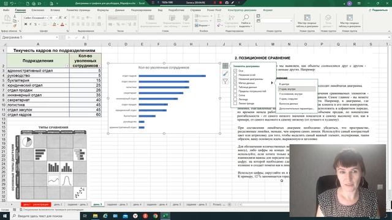
Task: Click the fill color bucket swatch
Action: click(x=55, y=24)
